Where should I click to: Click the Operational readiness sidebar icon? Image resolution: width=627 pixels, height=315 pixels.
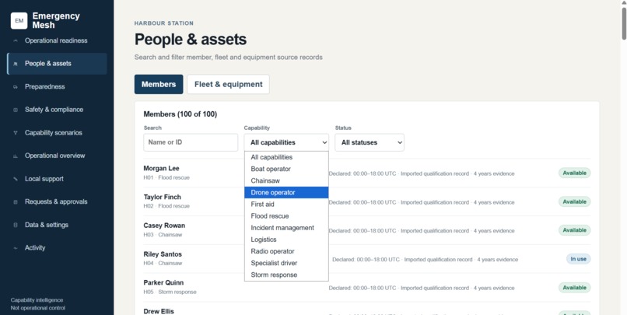tap(16, 40)
